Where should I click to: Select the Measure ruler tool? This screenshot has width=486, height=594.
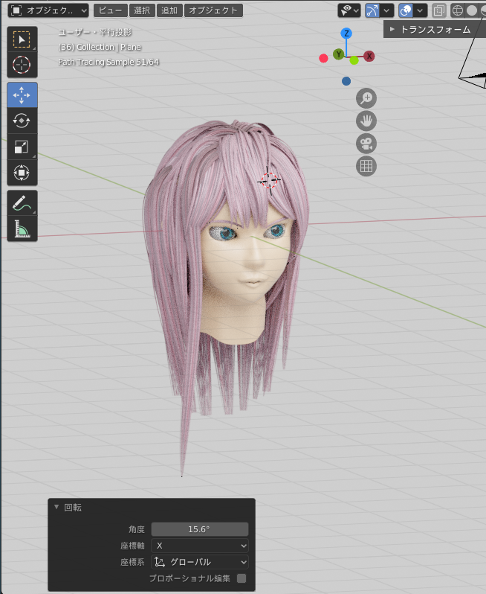tap(22, 229)
